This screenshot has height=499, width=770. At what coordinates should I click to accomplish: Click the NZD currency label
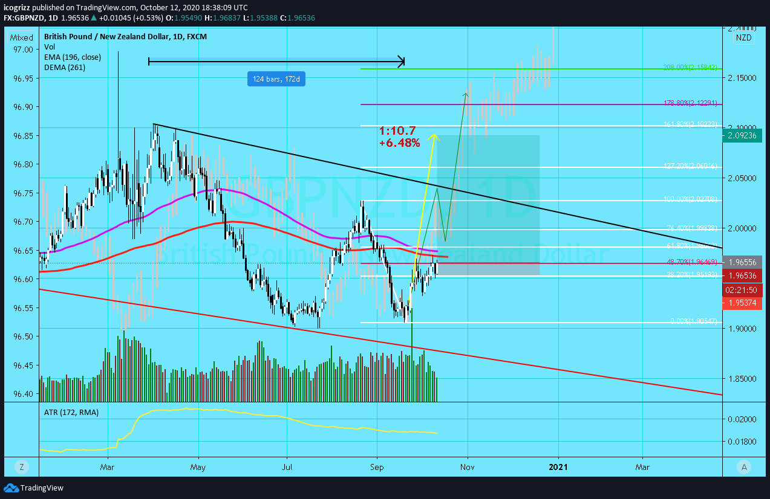point(743,37)
